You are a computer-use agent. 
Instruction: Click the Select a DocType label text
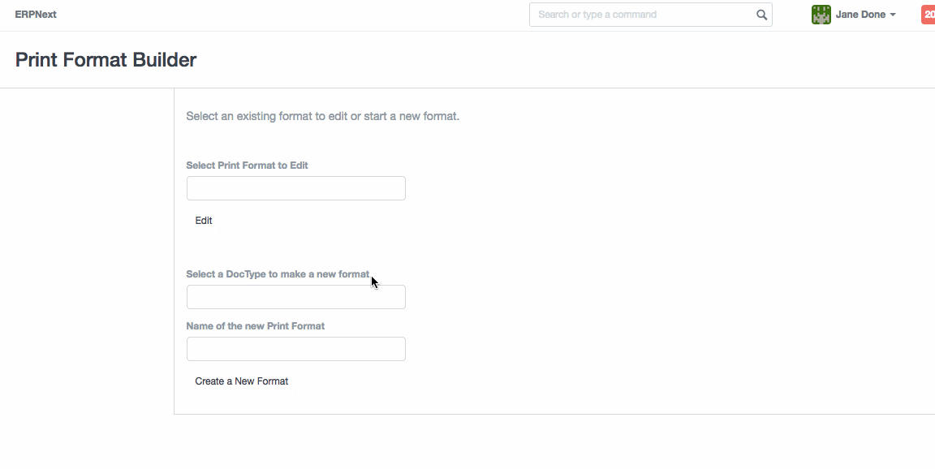pyautogui.click(x=277, y=274)
